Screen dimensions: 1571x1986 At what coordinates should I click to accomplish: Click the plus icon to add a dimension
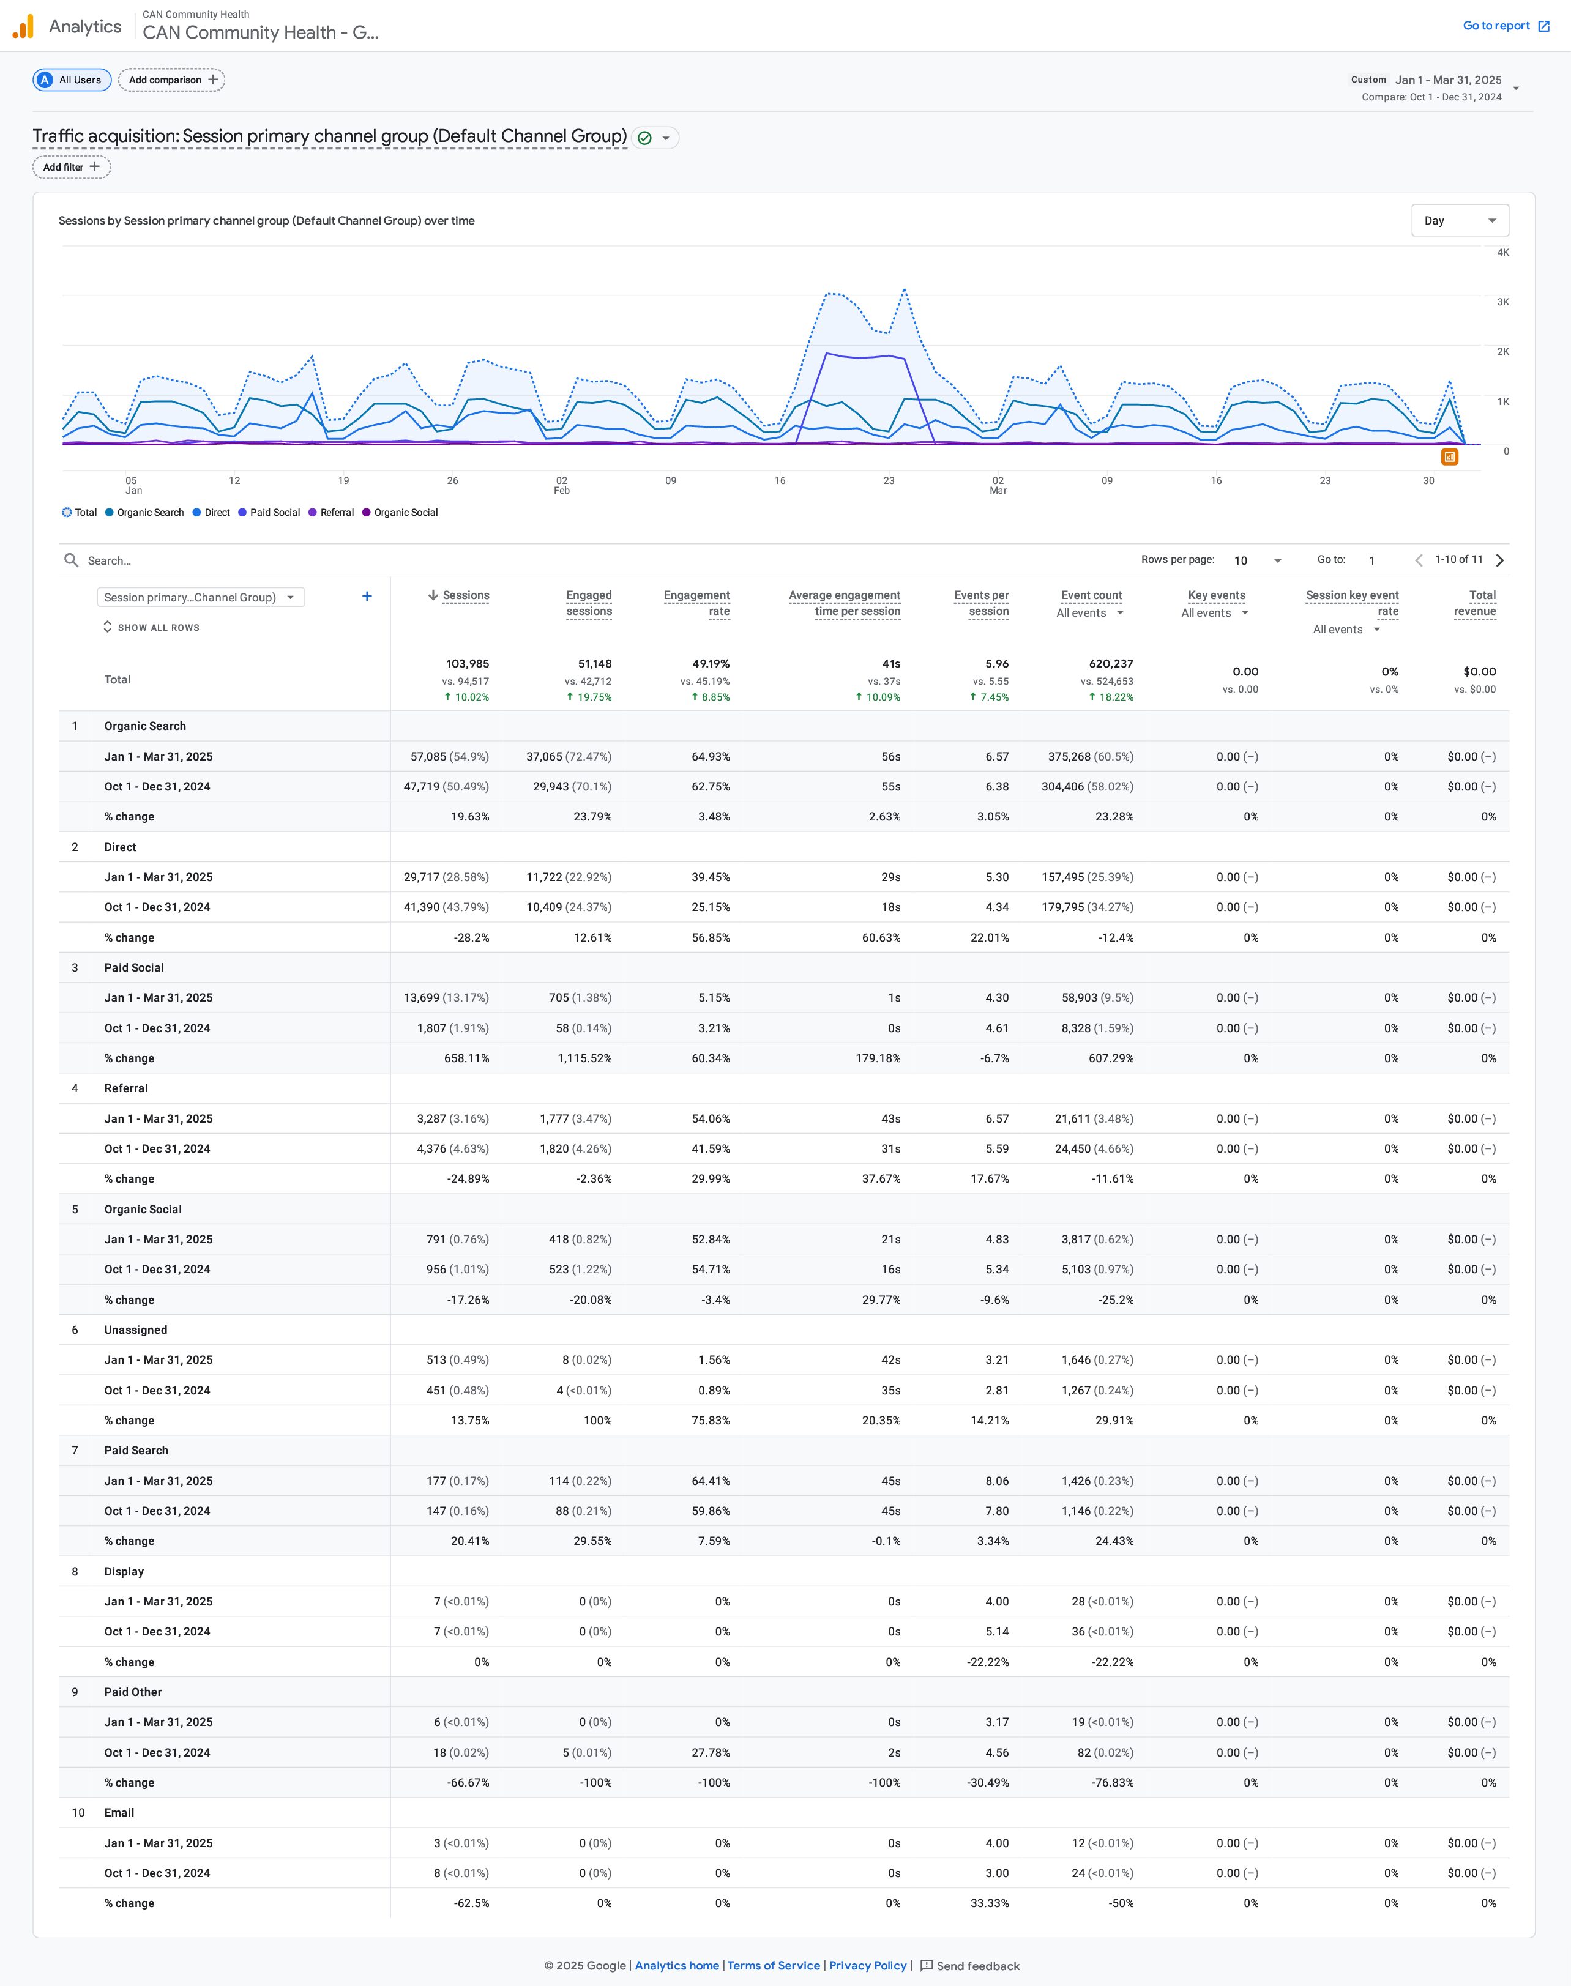(367, 597)
